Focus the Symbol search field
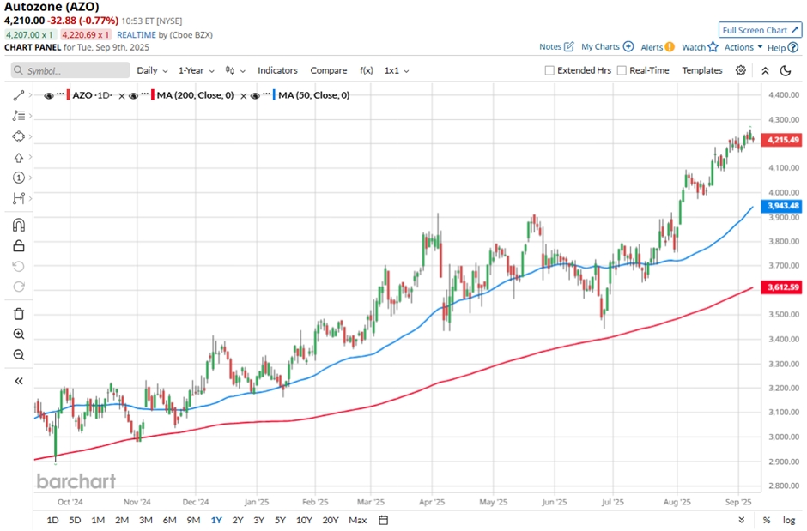 tap(70, 70)
